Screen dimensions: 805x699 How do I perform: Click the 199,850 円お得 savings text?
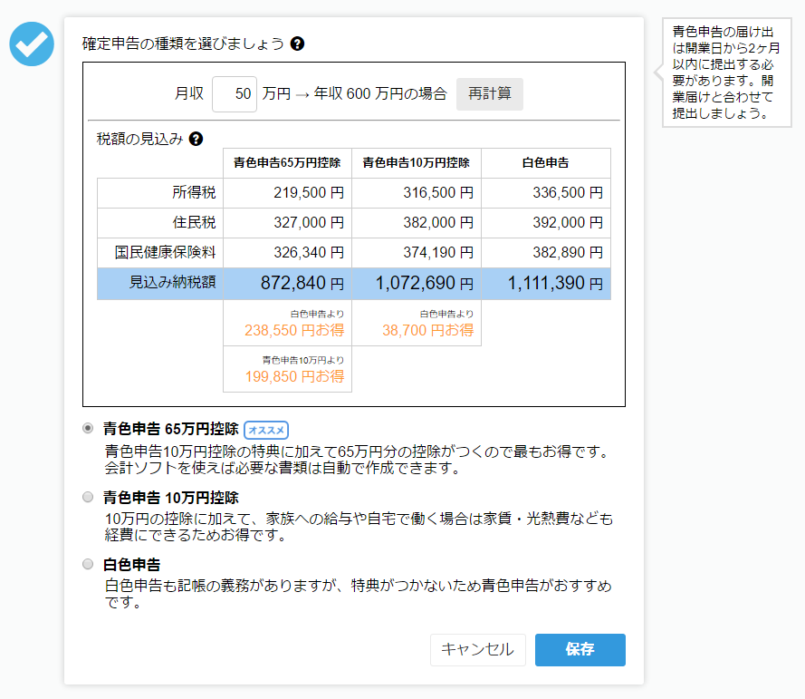pos(294,377)
